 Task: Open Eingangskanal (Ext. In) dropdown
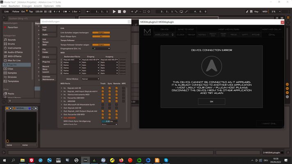click(x=101, y=49)
